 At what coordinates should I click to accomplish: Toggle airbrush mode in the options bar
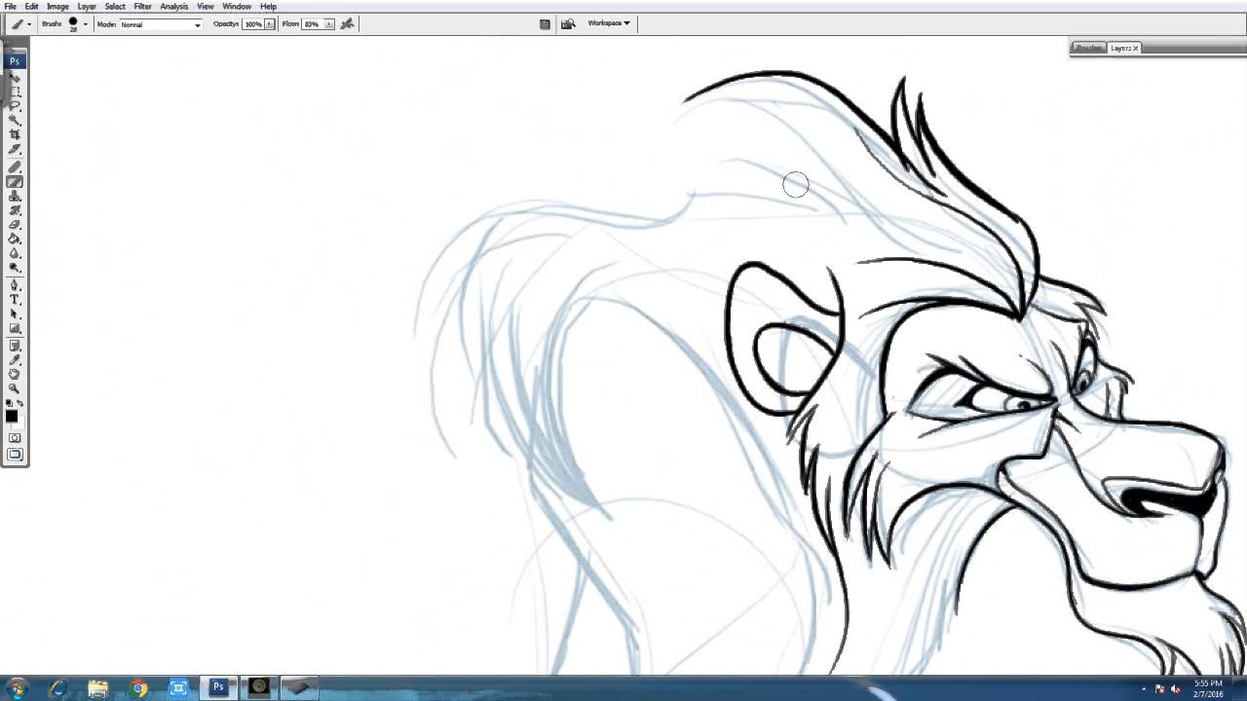pyautogui.click(x=347, y=24)
